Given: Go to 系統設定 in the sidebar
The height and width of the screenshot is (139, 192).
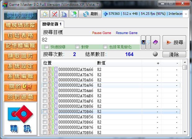Looking at the screenshot, I should (x=20, y=66).
